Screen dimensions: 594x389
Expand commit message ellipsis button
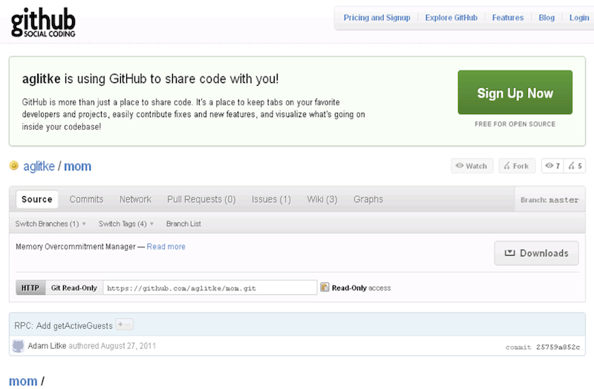(x=124, y=325)
